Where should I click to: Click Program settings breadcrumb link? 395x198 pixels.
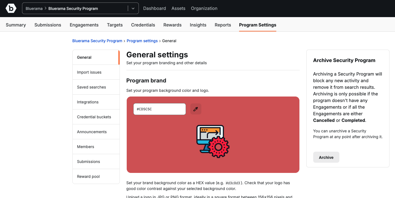pyautogui.click(x=142, y=41)
